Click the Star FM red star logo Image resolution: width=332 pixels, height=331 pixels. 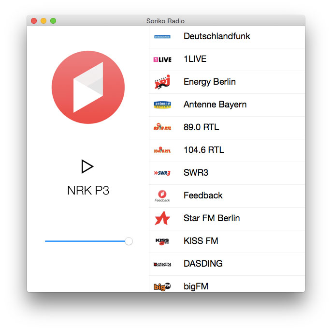[162, 218]
